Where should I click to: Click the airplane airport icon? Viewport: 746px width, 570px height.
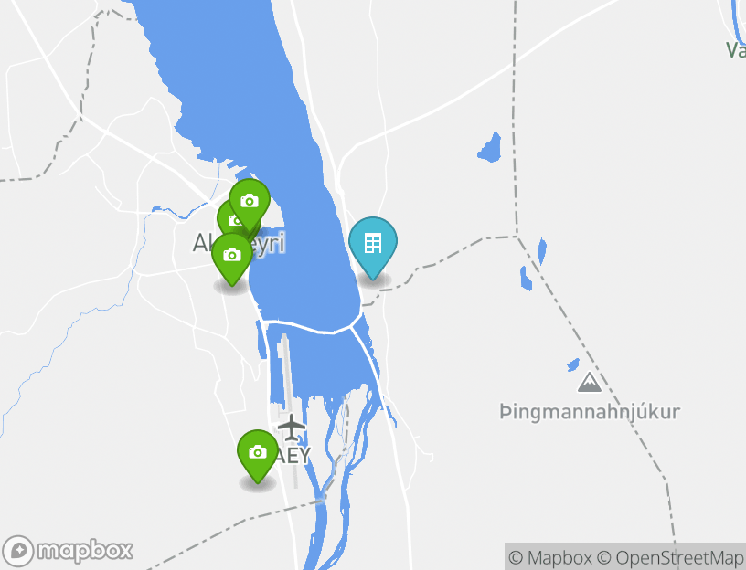pos(291,427)
